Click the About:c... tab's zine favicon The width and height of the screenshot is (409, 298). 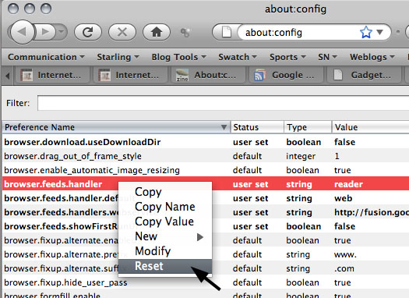[182, 75]
